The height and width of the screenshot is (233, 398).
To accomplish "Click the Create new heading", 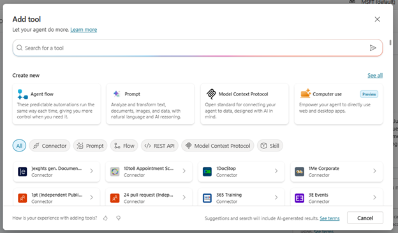I will [x=26, y=76].
